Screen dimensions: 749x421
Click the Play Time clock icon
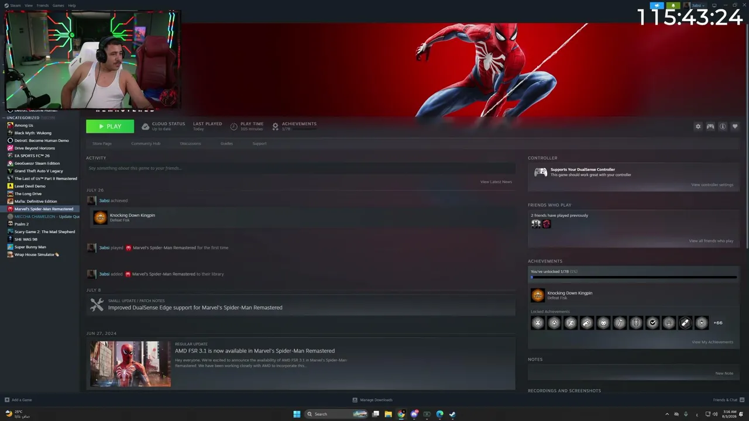tap(234, 126)
